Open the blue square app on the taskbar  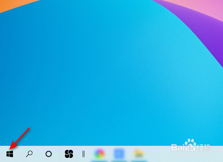119,153
